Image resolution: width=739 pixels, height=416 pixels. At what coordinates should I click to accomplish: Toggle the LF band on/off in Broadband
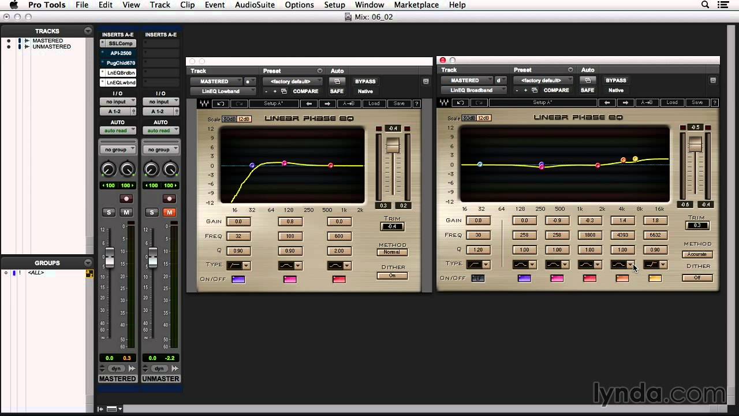477,278
